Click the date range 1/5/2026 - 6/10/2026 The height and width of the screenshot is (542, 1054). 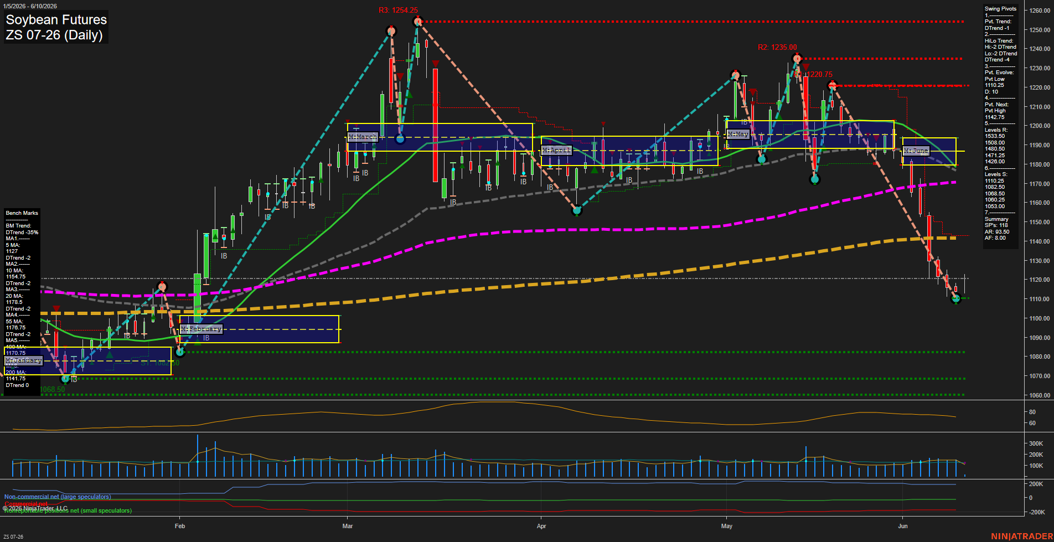(x=30, y=6)
